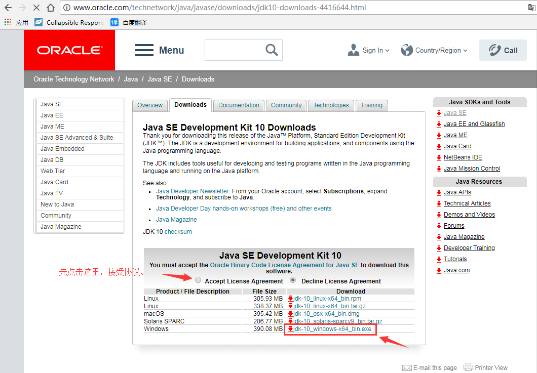537x373 pixels.
Task: Click download arrow for jdk-10_osx-x64_bin.dmg
Action: (x=290, y=314)
